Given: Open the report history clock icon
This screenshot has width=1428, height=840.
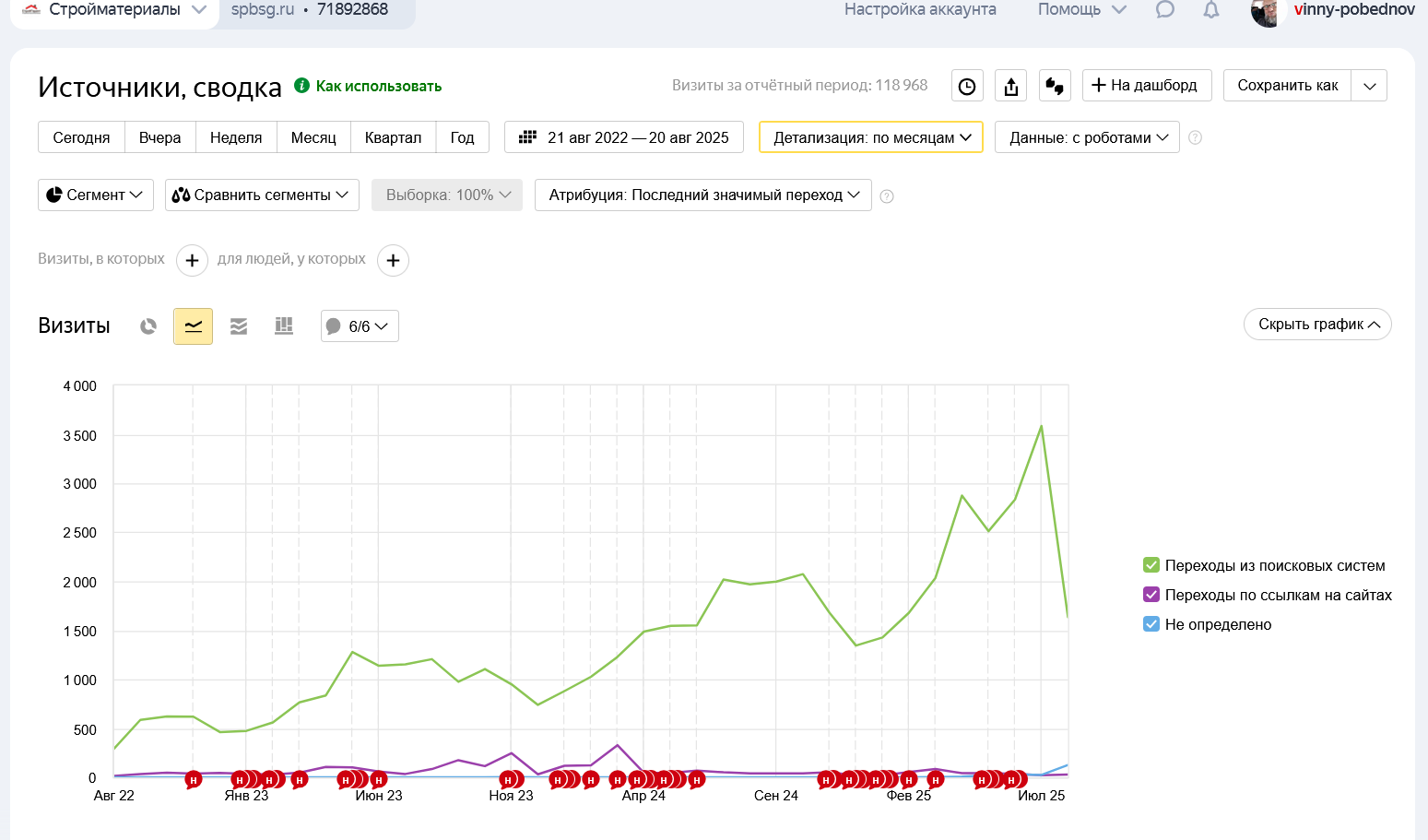Looking at the screenshot, I should tap(967, 86).
